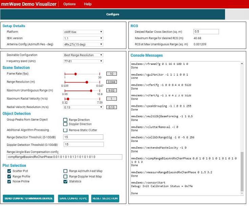Click the console scrollbar down arrow
Screen dimensions: 249x206
242,193
